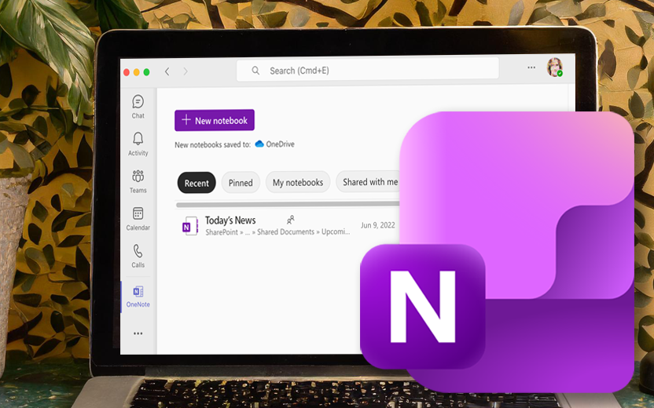Screen dimensions: 654x408
Task: Go to Teams in the sidebar
Action: pyautogui.click(x=138, y=181)
